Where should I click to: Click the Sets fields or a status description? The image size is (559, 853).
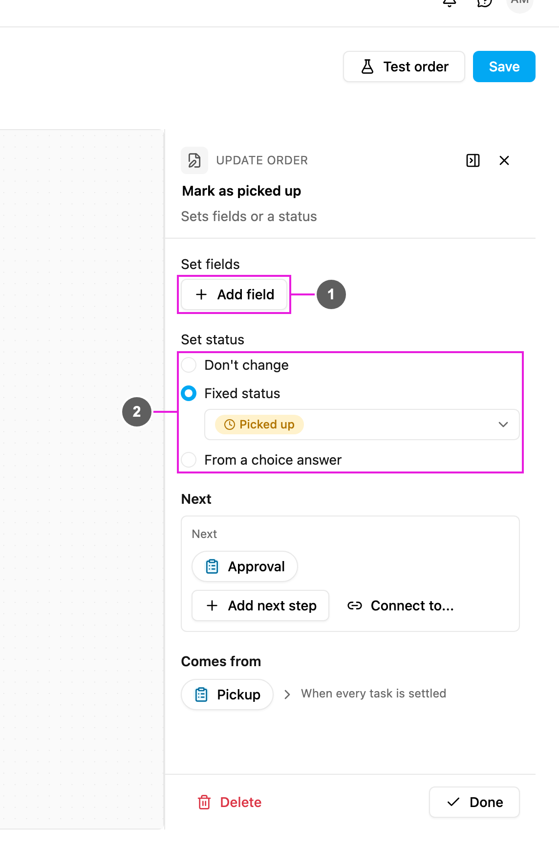249,216
